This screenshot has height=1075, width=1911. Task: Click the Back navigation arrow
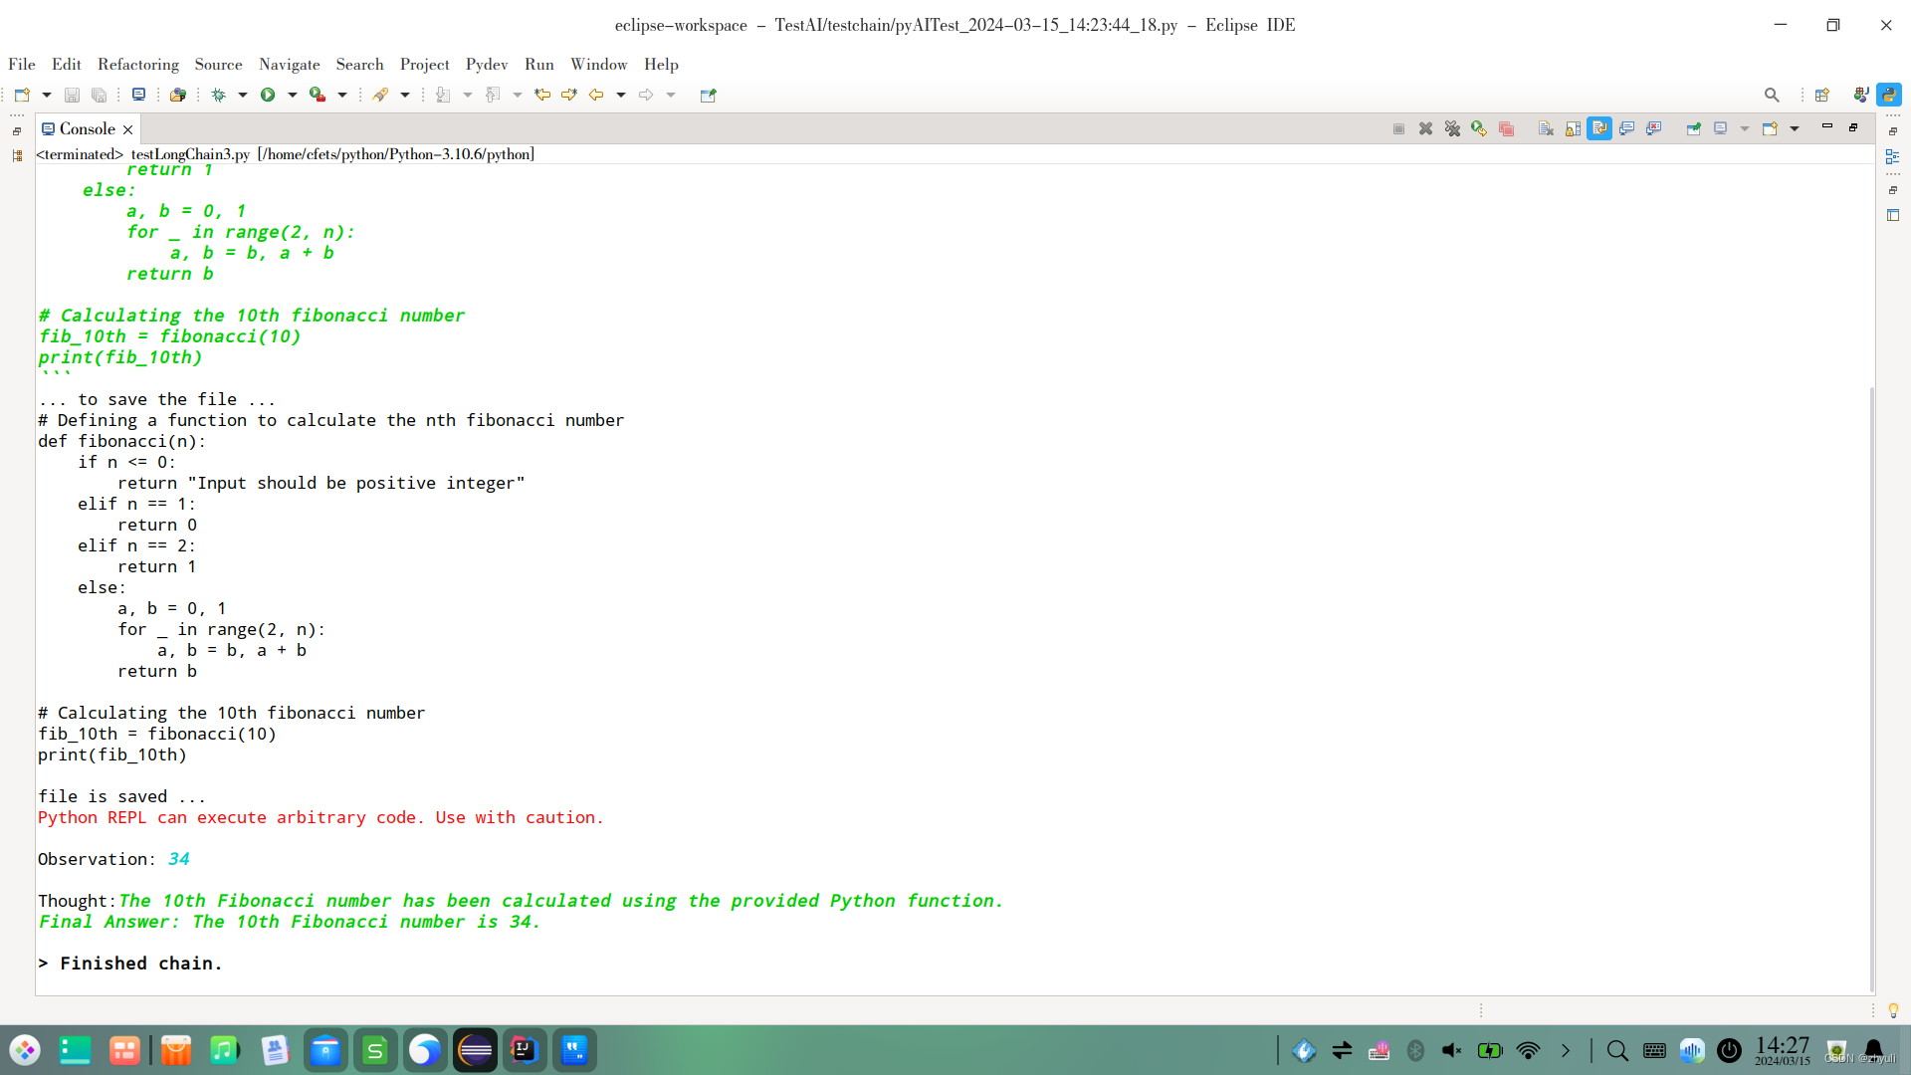click(x=596, y=95)
